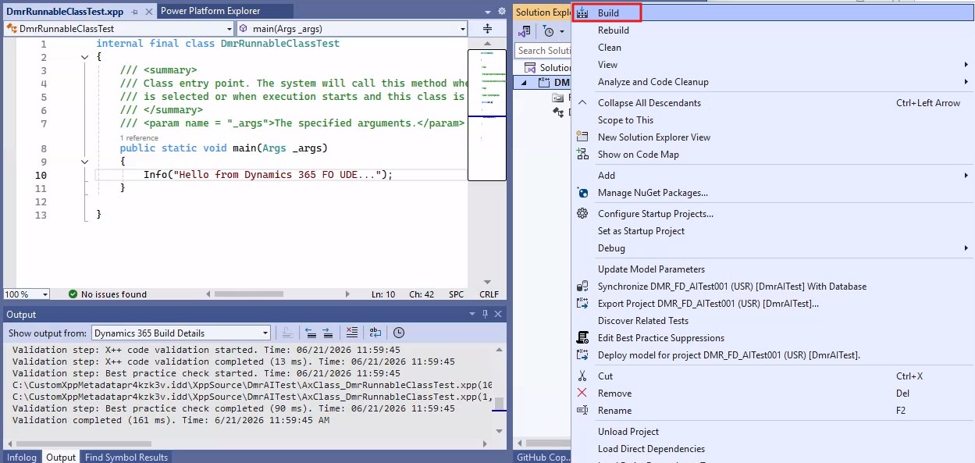Image resolution: width=975 pixels, height=463 pixels.
Task: Select Set as Startup Project
Action: 773,230
